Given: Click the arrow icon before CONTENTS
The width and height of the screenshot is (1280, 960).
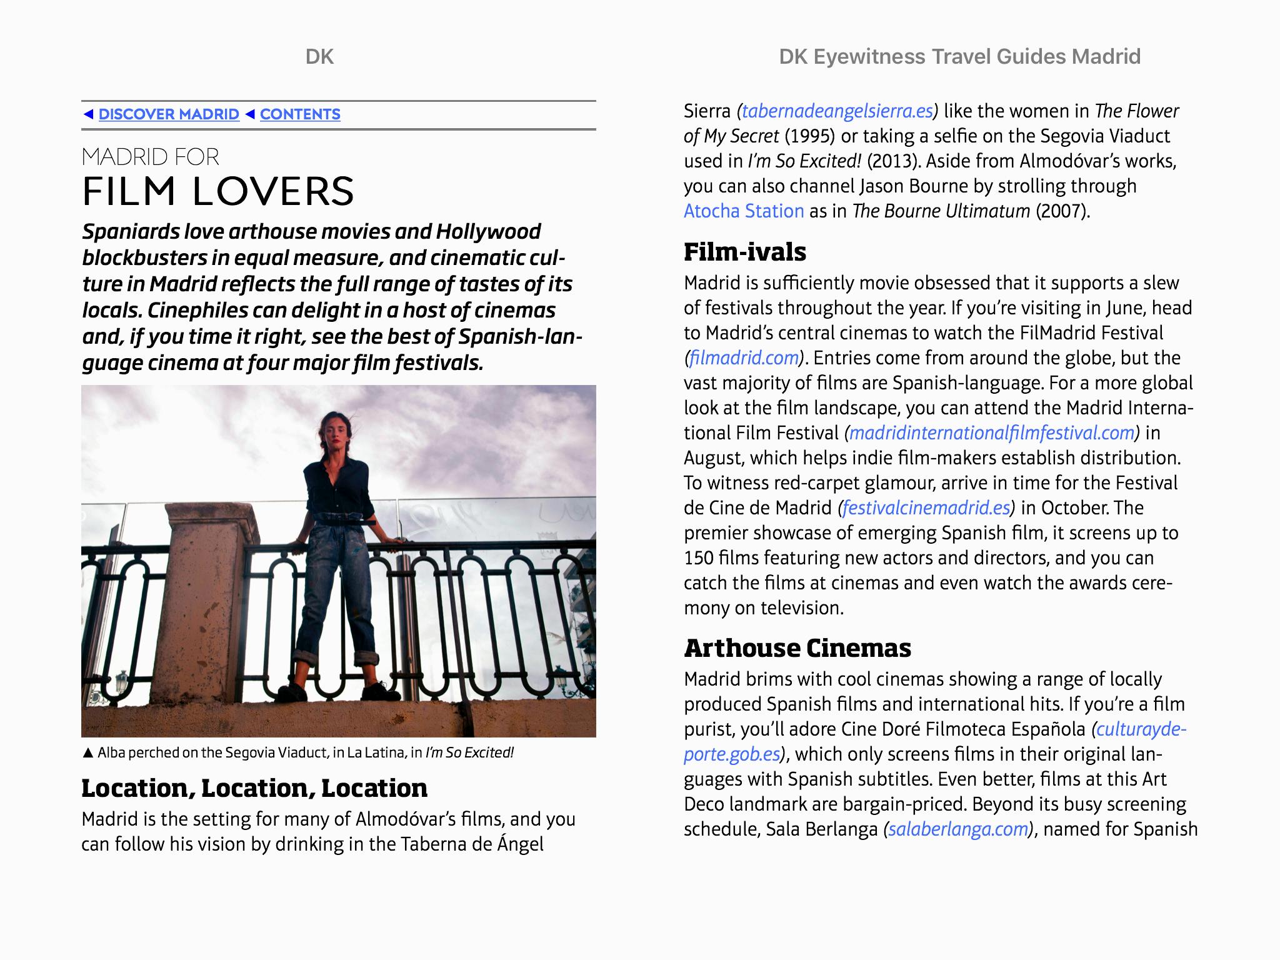Looking at the screenshot, I should [250, 114].
